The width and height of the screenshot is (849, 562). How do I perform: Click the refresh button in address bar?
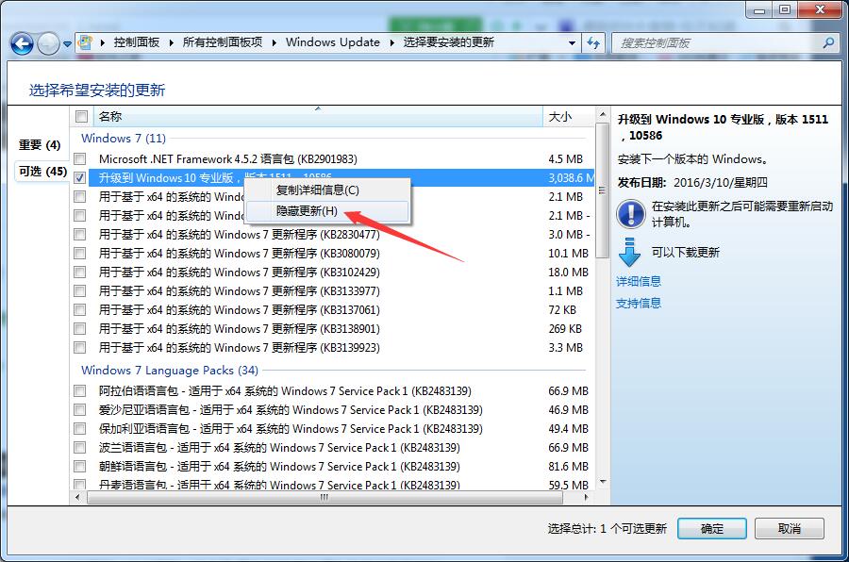pyautogui.click(x=594, y=42)
